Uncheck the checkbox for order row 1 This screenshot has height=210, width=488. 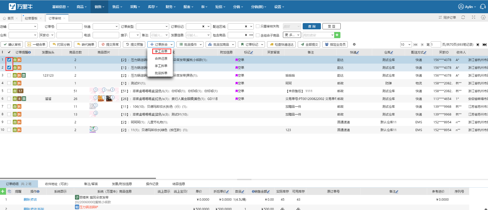click(9, 60)
